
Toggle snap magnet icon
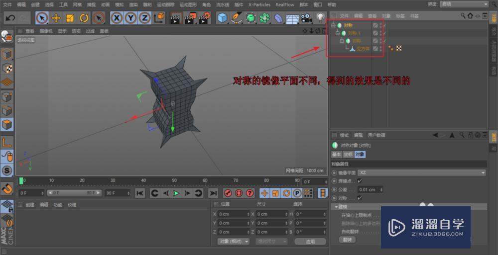pos(7,189)
